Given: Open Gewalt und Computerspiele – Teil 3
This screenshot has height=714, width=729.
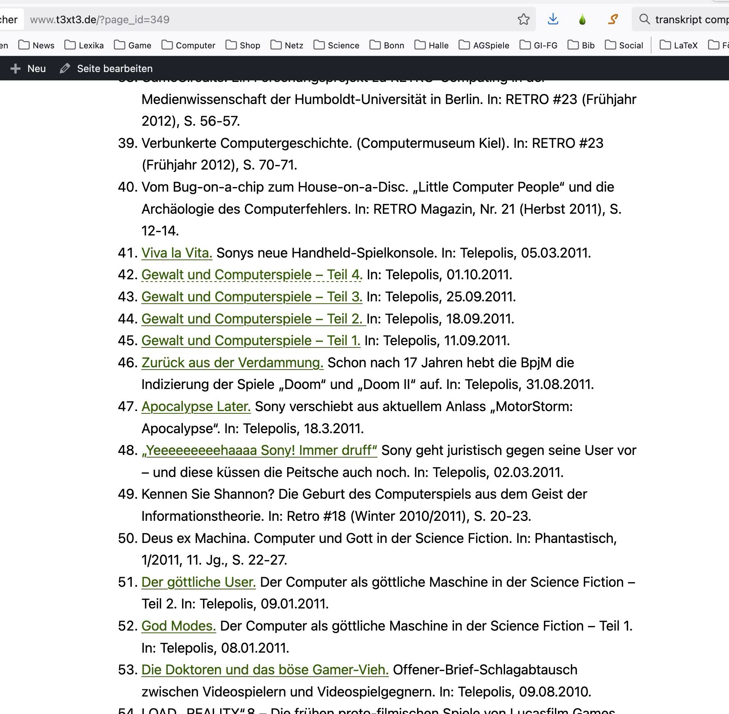Looking at the screenshot, I should [x=252, y=297].
